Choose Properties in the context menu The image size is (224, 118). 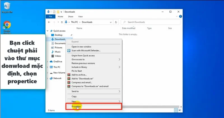(94, 107)
